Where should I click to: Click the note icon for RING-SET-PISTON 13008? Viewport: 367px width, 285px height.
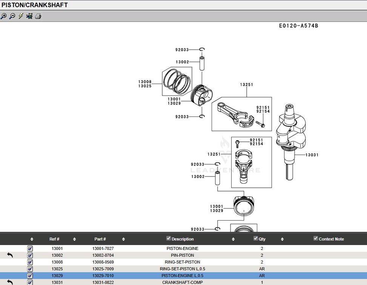coord(30,262)
